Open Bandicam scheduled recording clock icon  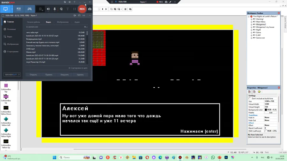coord(70,2)
